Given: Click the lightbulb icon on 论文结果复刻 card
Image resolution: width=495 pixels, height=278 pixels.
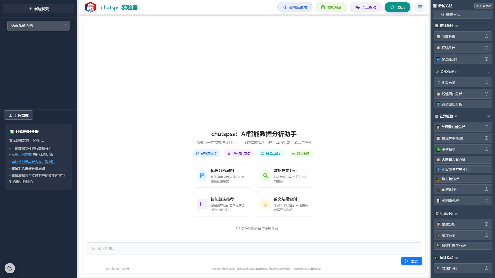Looking at the screenshot, I should point(266,204).
